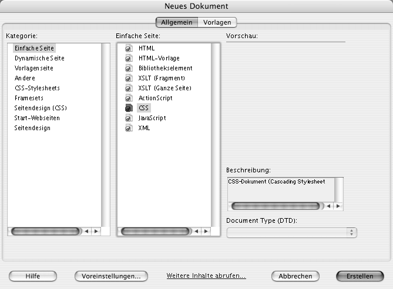Select the CSS label entry
Viewport: 393px width, 289px height.
click(144, 108)
